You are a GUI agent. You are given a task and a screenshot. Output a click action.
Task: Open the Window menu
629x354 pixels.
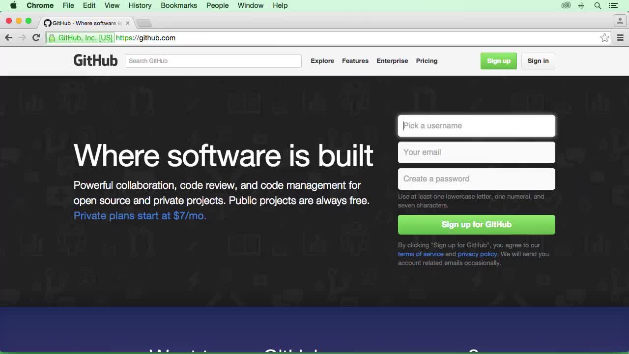tap(251, 5)
